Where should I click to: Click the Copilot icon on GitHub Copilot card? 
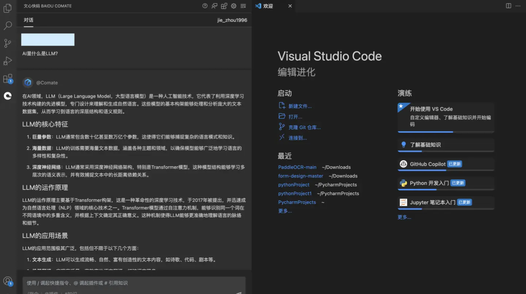click(x=403, y=164)
